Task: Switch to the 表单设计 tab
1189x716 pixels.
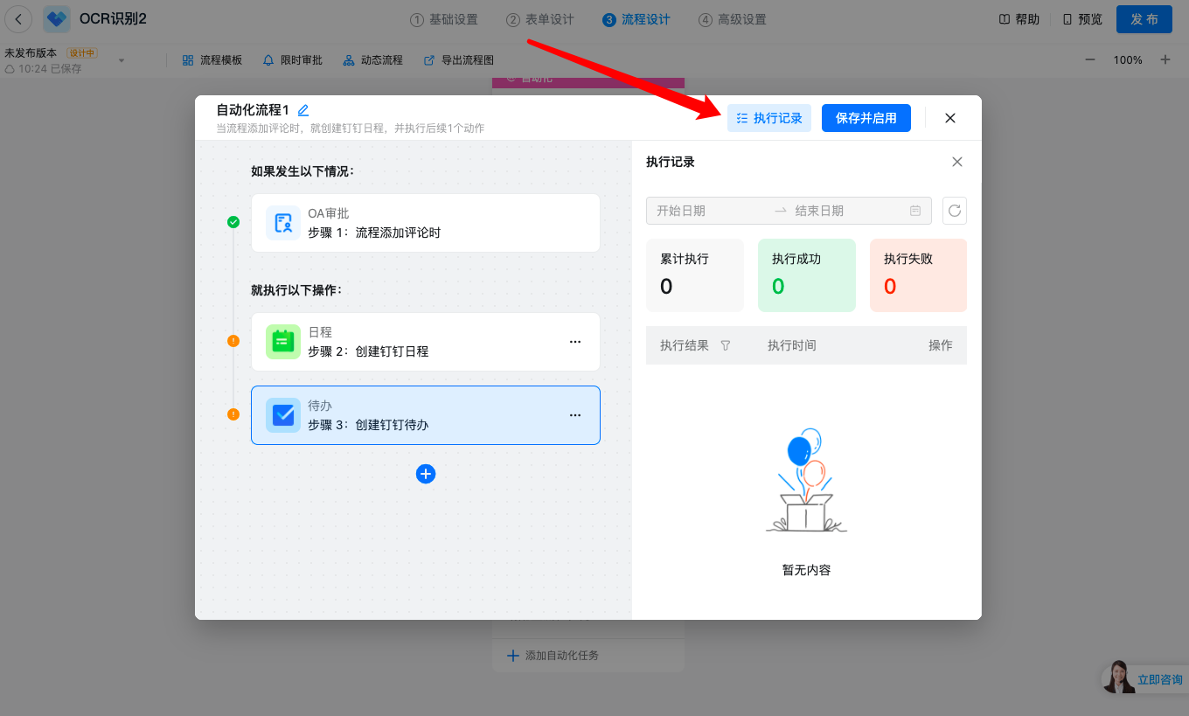Action: pos(540,19)
